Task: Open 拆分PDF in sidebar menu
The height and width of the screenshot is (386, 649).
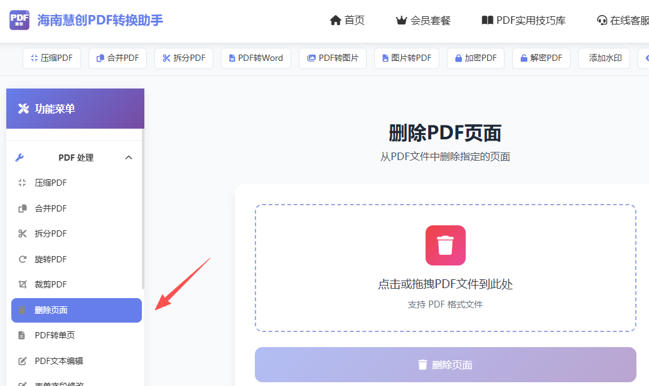Action: (x=77, y=233)
